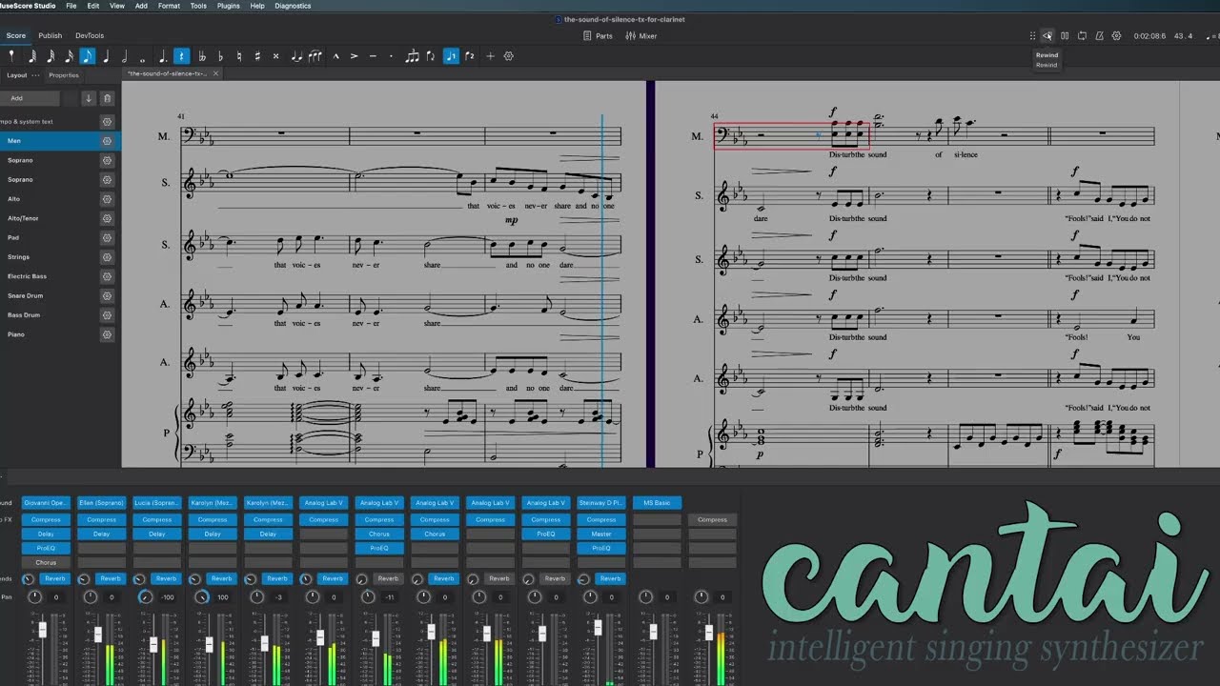The image size is (1220, 686).
Task: Apply flat accidental
Action: tap(220, 56)
